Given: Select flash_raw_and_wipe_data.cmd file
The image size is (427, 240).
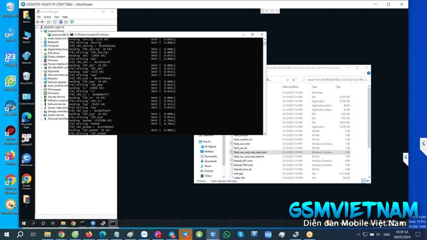Looking at the screenshot, I should 250,152.
